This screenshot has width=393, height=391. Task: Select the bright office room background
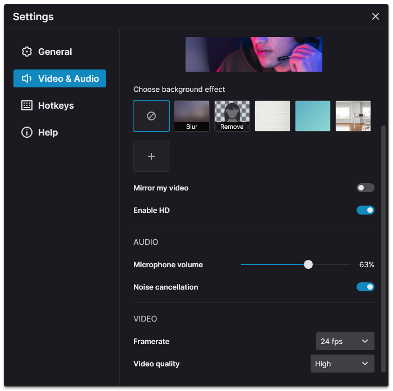[x=353, y=116]
